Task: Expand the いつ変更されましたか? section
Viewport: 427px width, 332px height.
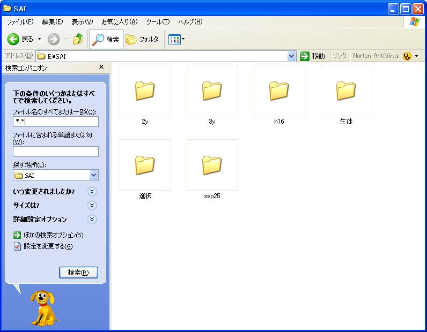Action: pos(92,192)
